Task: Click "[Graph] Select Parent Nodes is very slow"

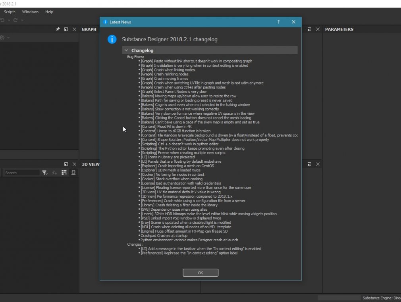Action: [x=174, y=92]
